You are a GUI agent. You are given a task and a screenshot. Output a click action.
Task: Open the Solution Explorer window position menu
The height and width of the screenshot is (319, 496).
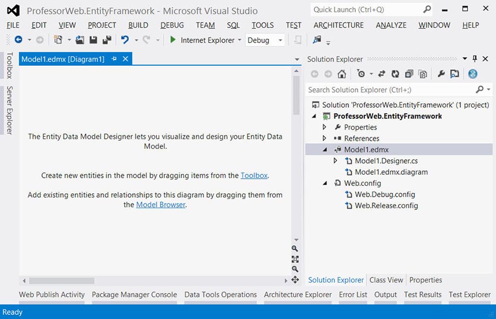pyautogui.click(x=465, y=58)
